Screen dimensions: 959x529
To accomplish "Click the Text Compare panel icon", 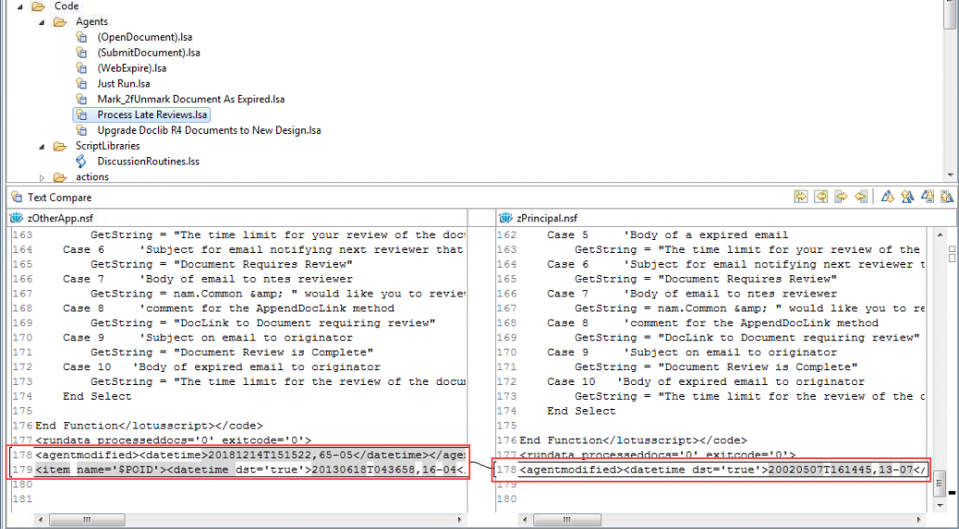I will [x=17, y=197].
